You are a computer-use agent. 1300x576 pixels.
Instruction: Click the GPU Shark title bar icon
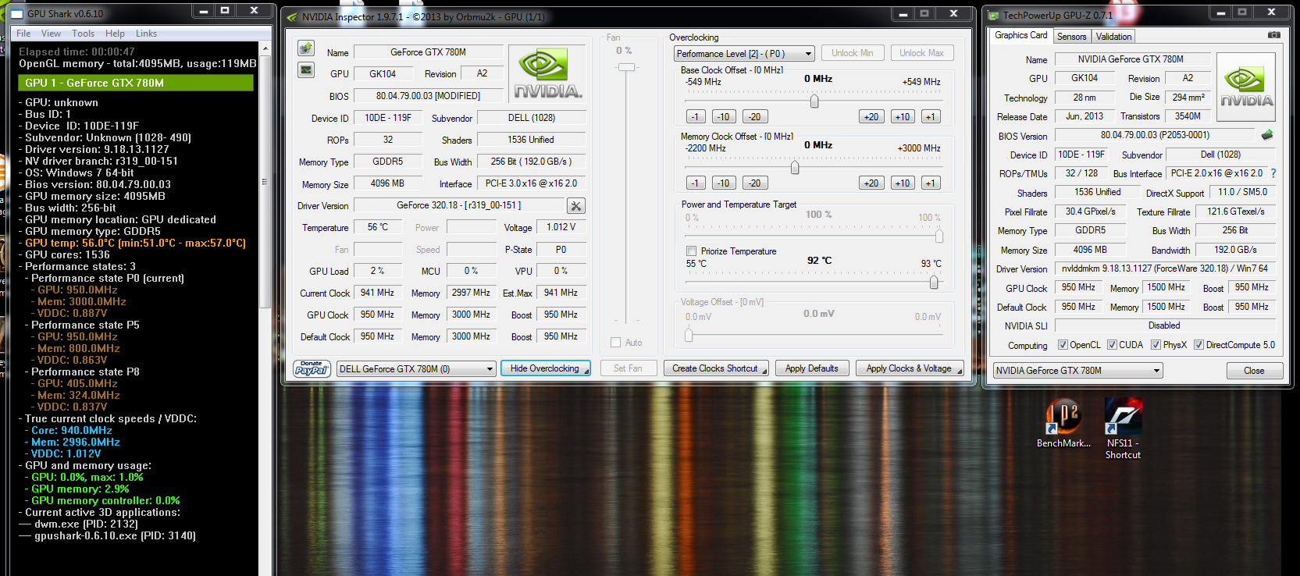(x=17, y=13)
